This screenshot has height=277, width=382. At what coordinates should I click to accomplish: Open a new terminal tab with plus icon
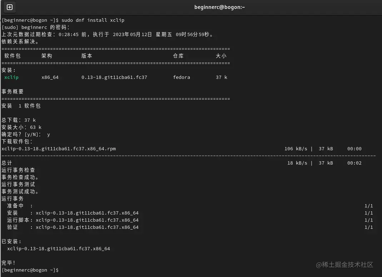tap(10, 7)
